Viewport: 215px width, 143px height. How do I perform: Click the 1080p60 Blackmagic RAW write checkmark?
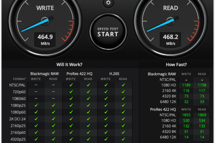(x=36, y=112)
